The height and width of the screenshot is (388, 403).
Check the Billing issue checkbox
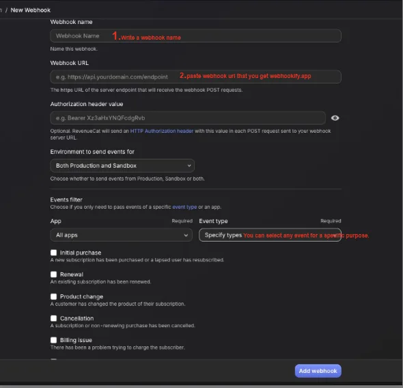point(53,340)
